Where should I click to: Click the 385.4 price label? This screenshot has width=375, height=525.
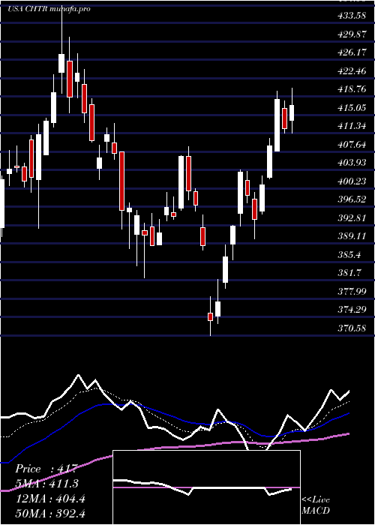[350, 255]
